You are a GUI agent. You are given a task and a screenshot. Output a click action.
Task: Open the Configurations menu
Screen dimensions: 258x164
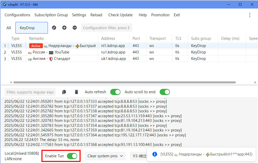[17, 15]
